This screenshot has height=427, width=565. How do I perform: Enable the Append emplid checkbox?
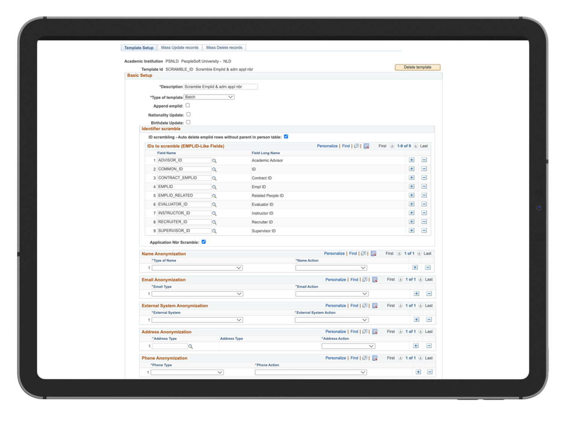[x=188, y=105]
